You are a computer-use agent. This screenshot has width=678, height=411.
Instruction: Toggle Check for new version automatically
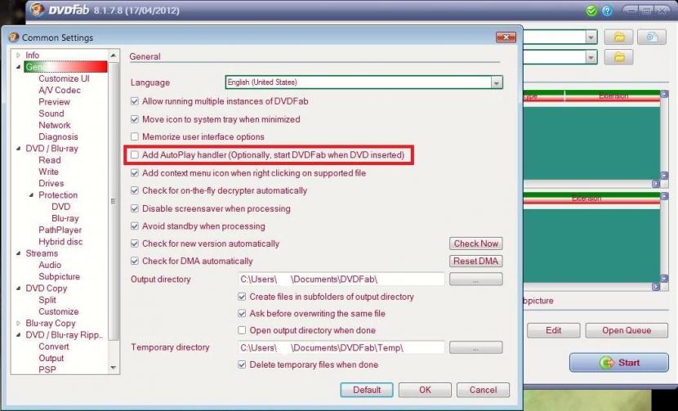click(135, 243)
